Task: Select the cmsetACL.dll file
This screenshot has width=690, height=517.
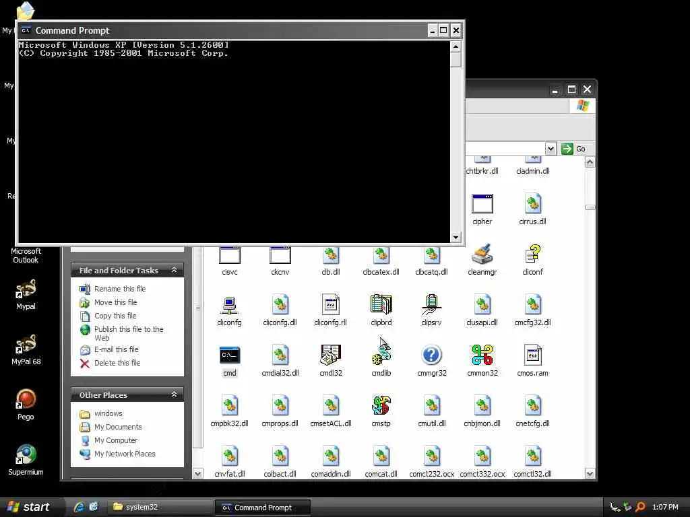Action: 330,411
